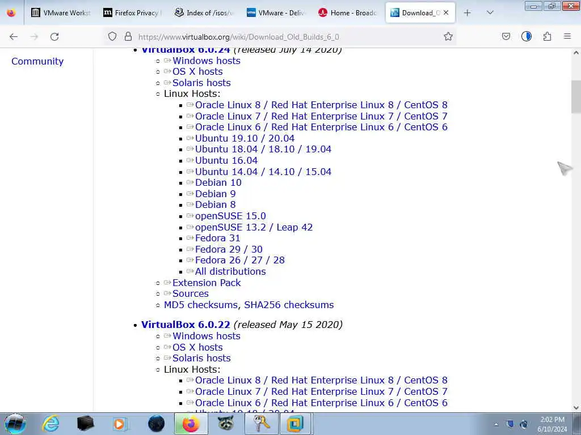Click the scrollbar up arrow
The height and width of the screenshot is (435, 581).
point(576,53)
